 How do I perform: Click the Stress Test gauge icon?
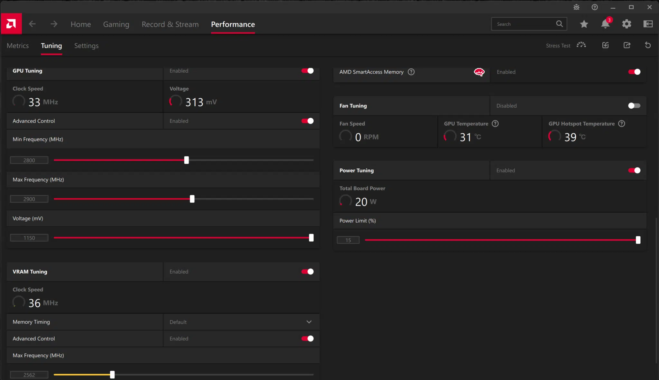[x=581, y=45]
